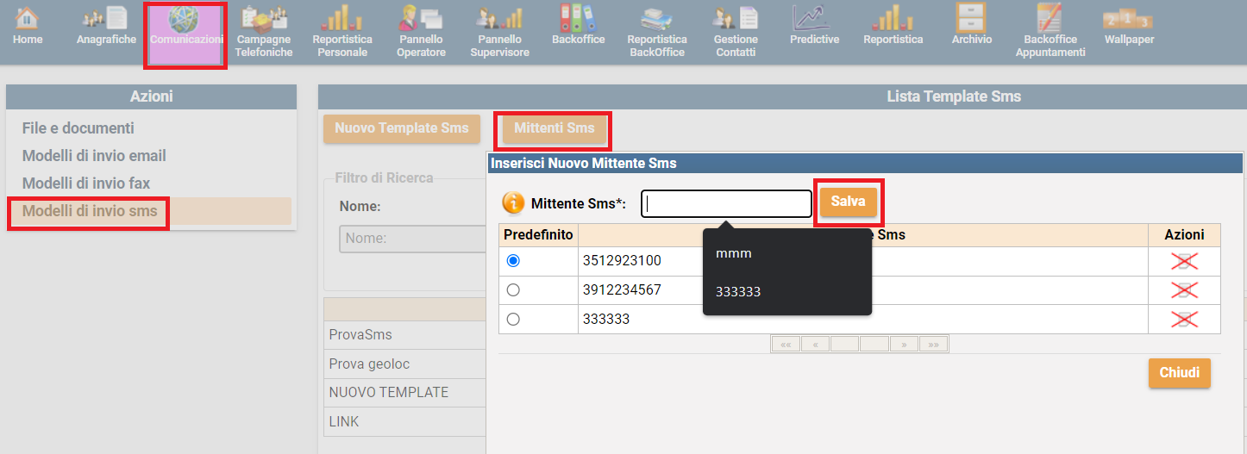
Task: Open Pannello Operatore icon
Action: tap(422, 19)
